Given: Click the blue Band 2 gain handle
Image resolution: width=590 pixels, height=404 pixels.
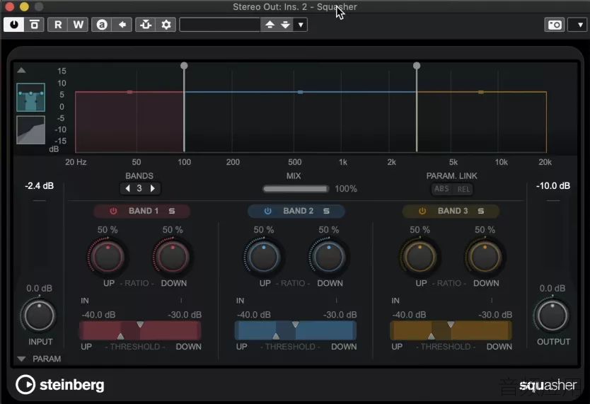Looking at the screenshot, I should (x=300, y=92).
